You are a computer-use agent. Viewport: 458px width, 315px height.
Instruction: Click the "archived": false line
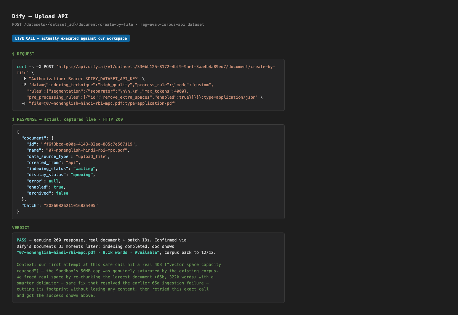click(x=47, y=193)
